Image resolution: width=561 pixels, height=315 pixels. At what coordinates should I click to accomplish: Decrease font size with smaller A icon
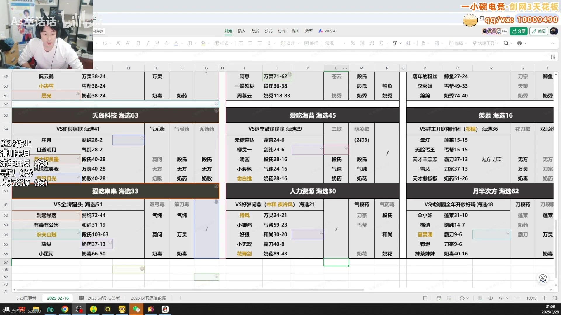coord(128,43)
